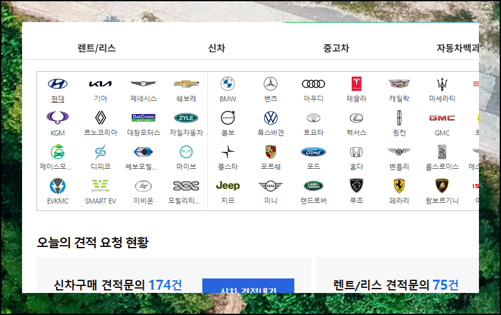Image resolution: width=501 pixels, height=315 pixels.
Task: Click the 렌트/리스 견적문의 text
Action: pos(381,285)
